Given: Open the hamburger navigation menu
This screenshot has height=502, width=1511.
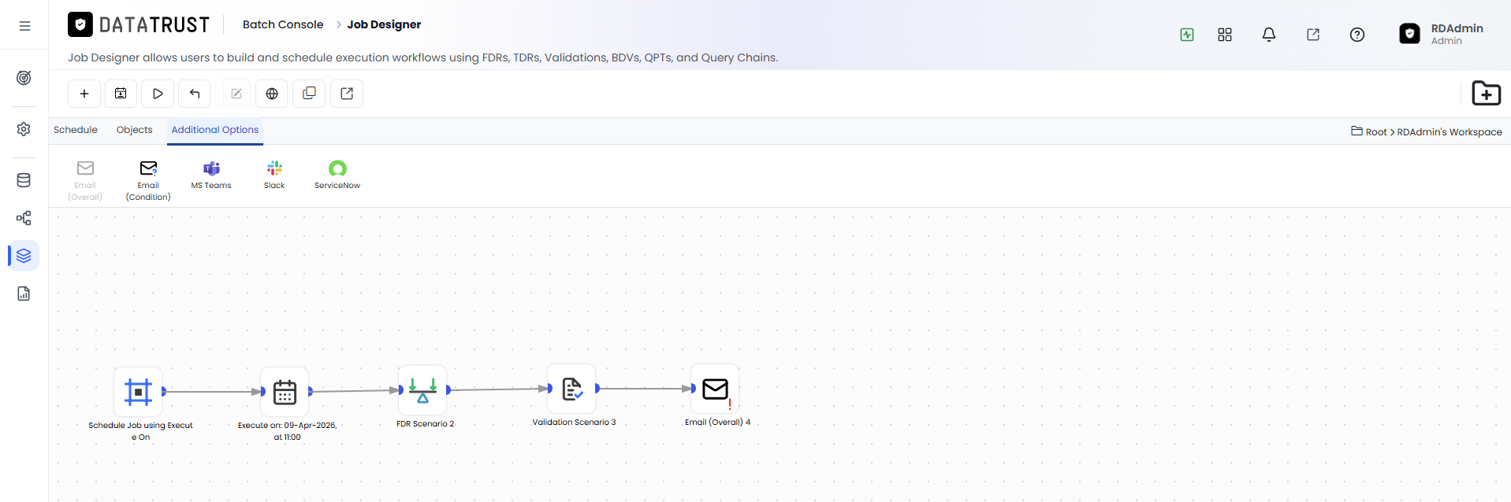Looking at the screenshot, I should click(x=24, y=26).
